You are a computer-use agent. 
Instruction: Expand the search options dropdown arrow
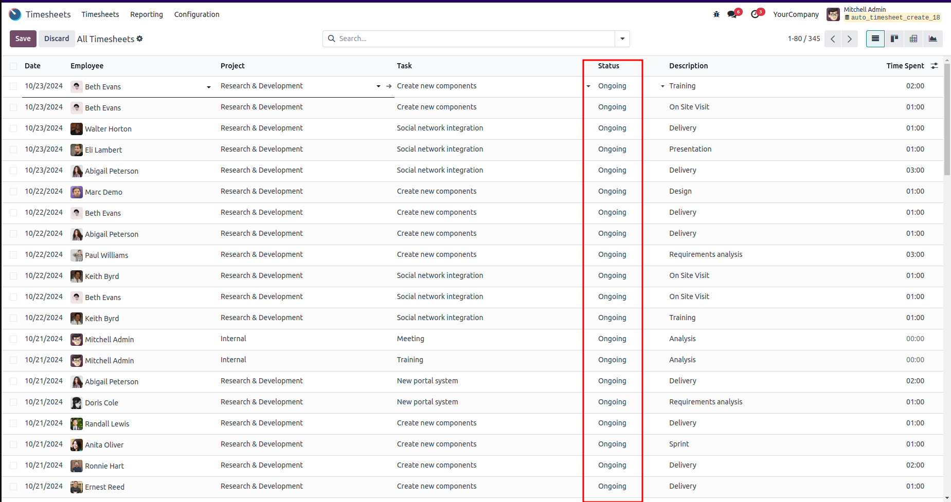click(x=622, y=39)
